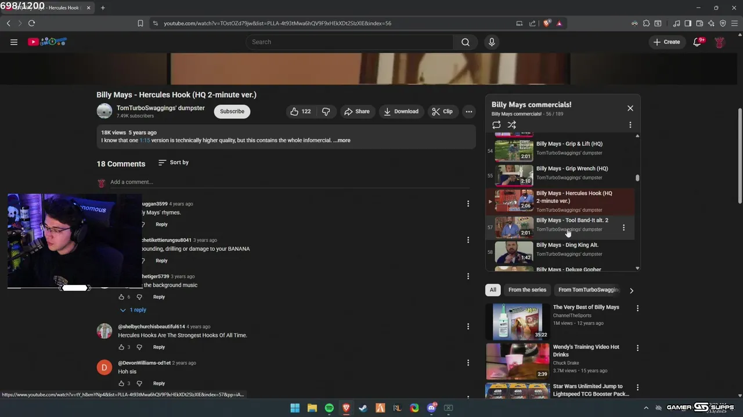Expand the 1 reply thread
Screen dimensions: 743x417
(133, 310)
